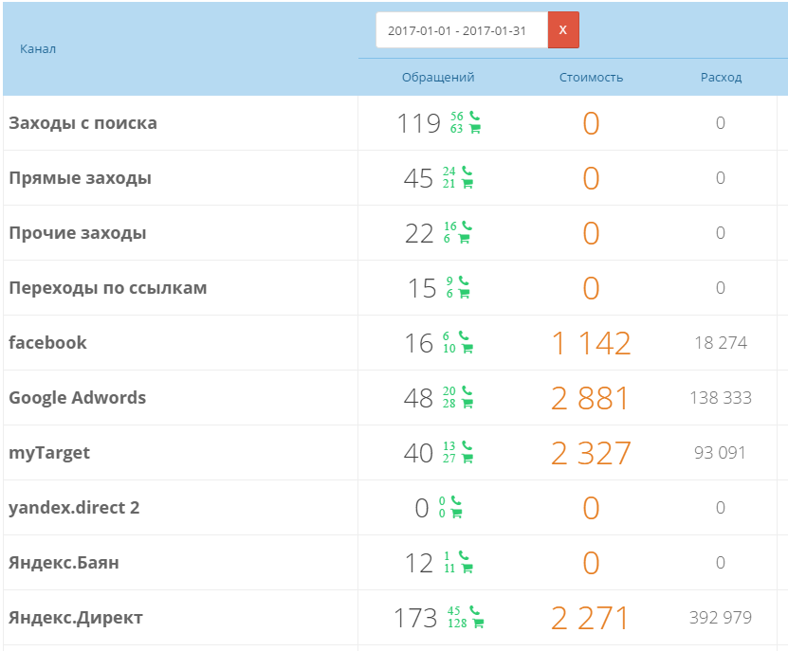Sort by Расход column header

click(722, 78)
